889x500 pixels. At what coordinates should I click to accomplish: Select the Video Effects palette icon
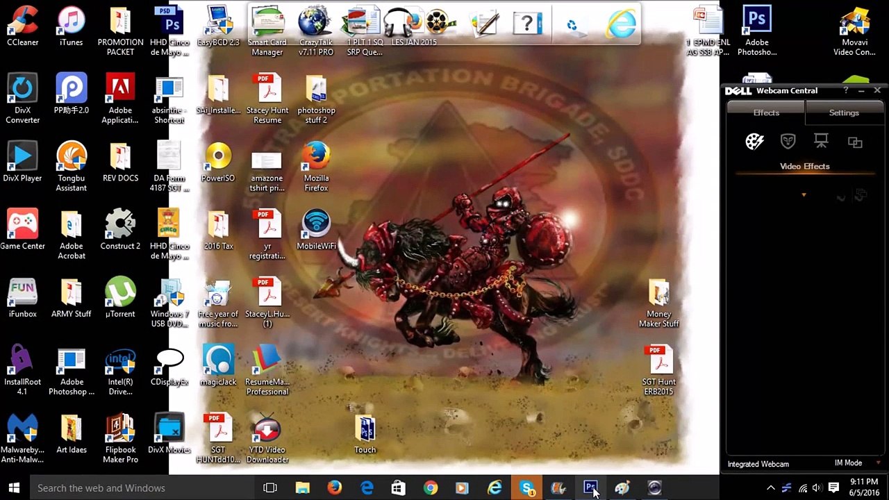tap(754, 142)
